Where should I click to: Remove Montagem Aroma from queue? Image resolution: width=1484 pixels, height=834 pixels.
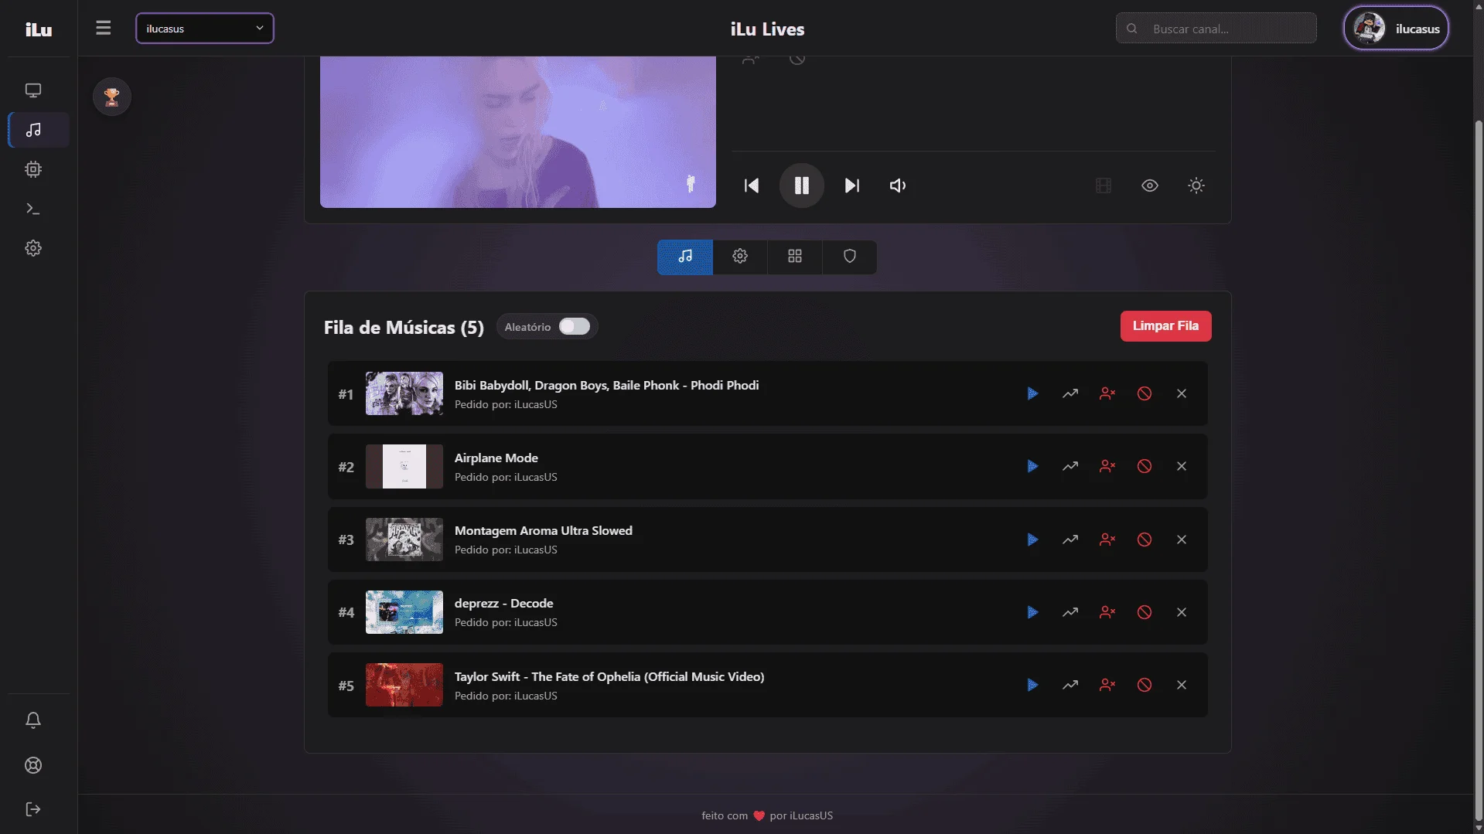pyautogui.click(x=1182, y=540)
